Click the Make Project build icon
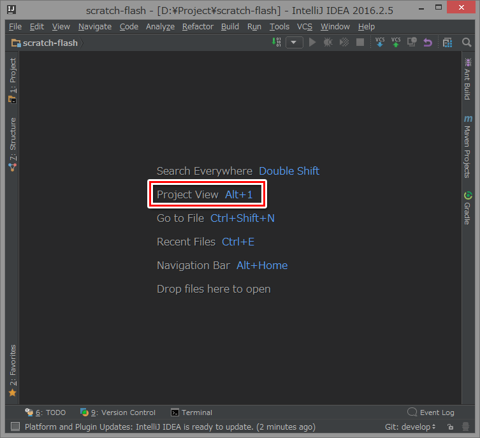 [x=277, y=42]
